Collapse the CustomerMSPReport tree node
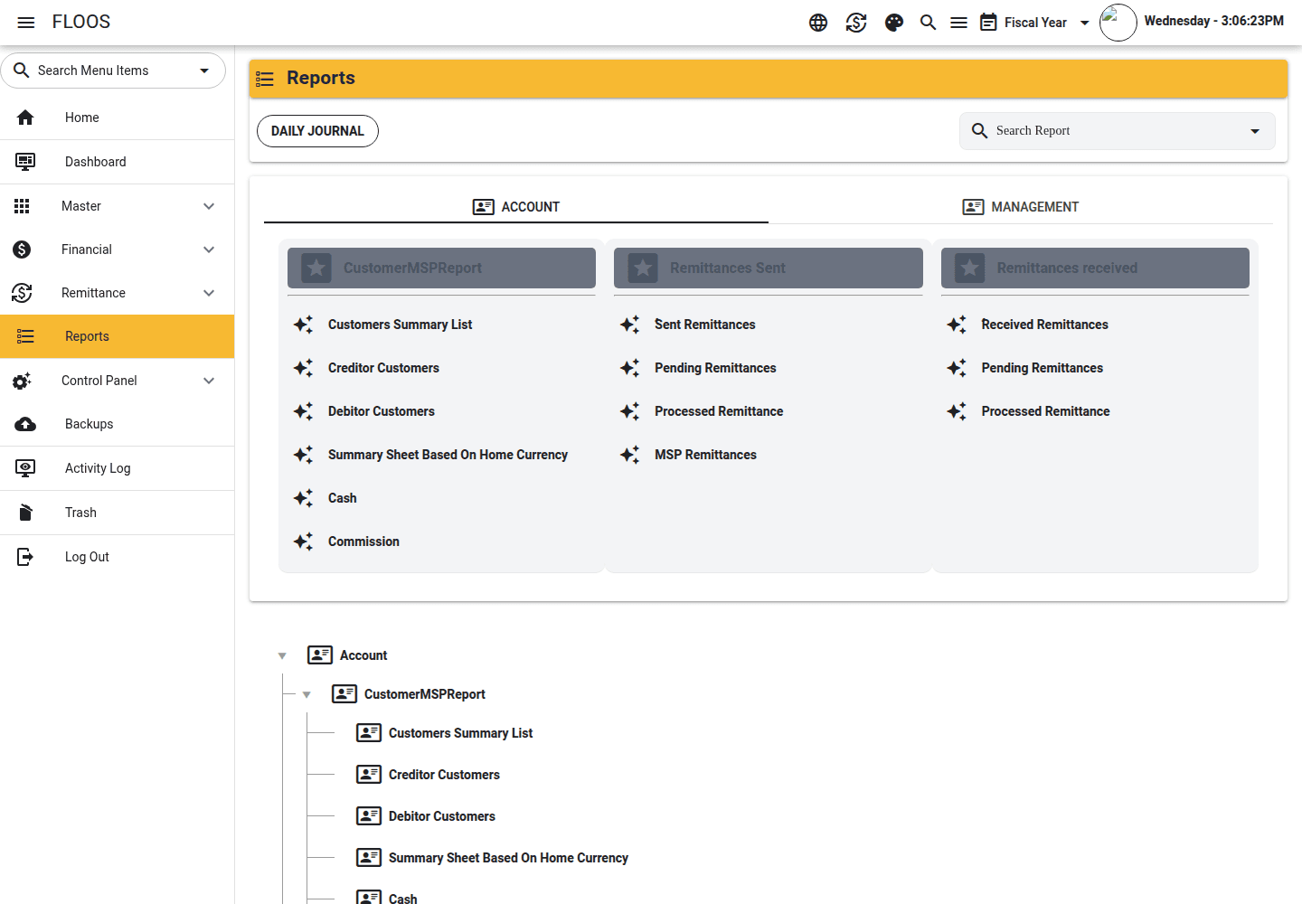The height and width of the screenshot is (904, 1302). coord(307,694)
